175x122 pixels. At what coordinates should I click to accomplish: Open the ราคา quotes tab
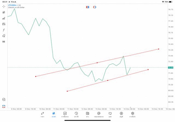(x=42, y=114)
